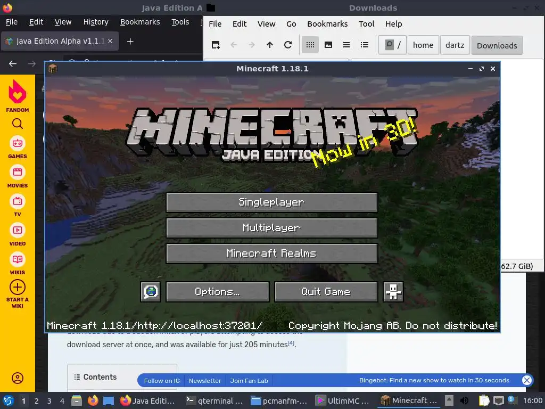Open Minecraft Realms

pyautogui.click(x=272, y=253)
